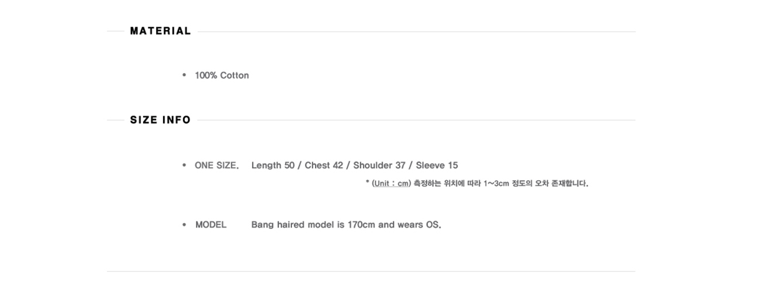The image size is (763, 292).
Task: Click the Chest 42 measurement
Action: click(x=324, y=165)
